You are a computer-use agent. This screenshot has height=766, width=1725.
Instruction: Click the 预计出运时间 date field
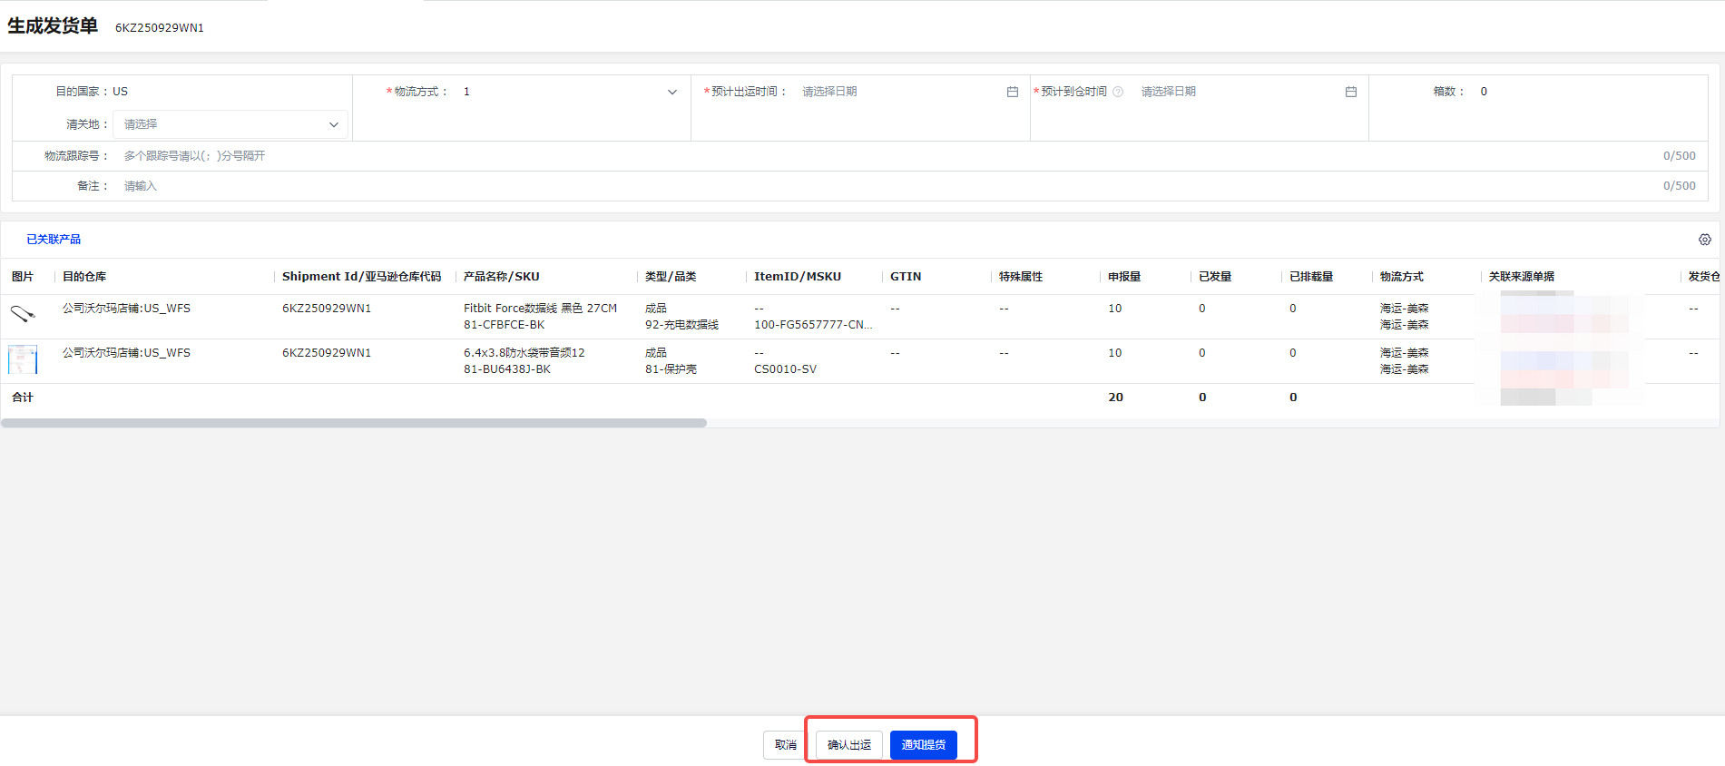pyautogui.click(x=909, y=92)
